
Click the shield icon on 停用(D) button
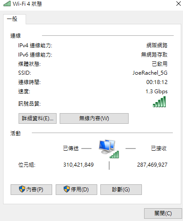click(x=67, y=189)
